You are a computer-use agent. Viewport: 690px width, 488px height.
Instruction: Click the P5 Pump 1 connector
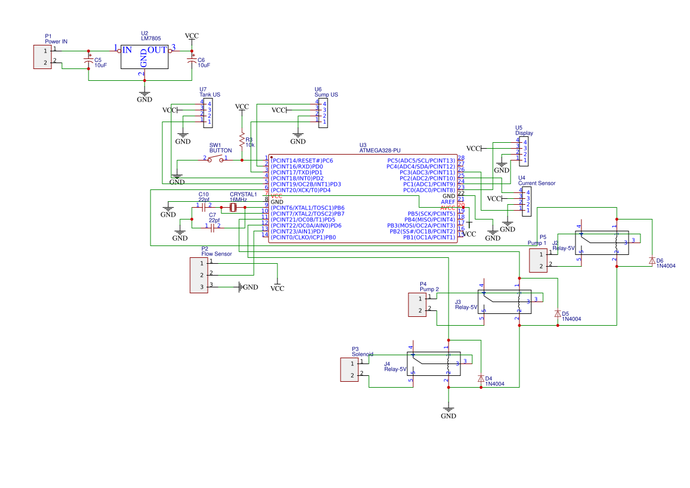pos(538,260)
